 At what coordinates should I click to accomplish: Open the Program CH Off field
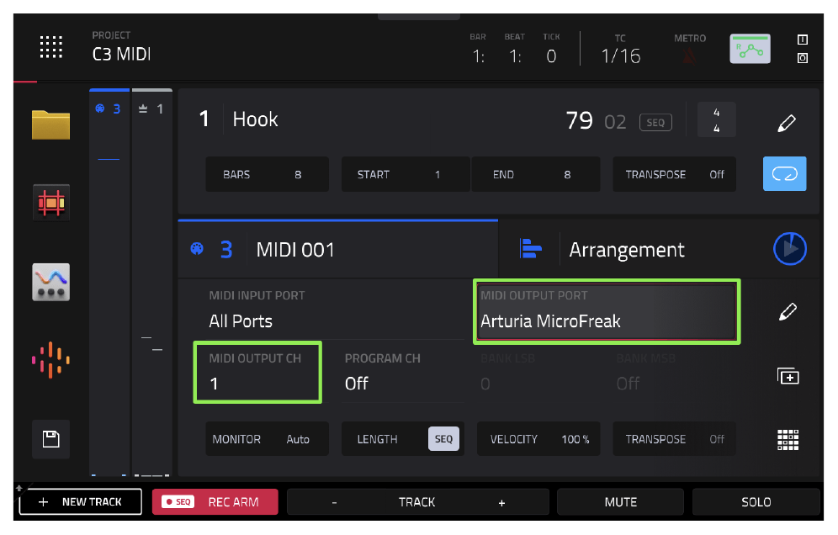402,372
